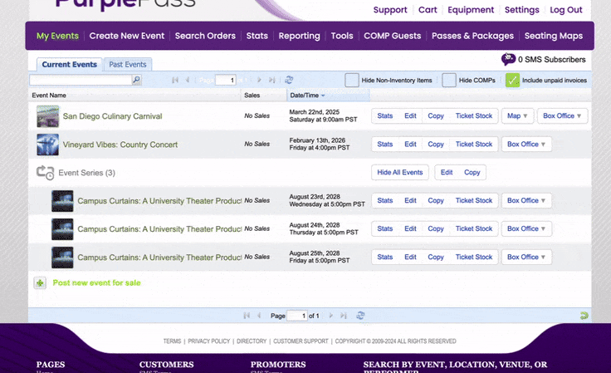The image size is (611, 373).
Task: Click the Vineyard Vibes event thumbnail image
Action: pos(47,145)
